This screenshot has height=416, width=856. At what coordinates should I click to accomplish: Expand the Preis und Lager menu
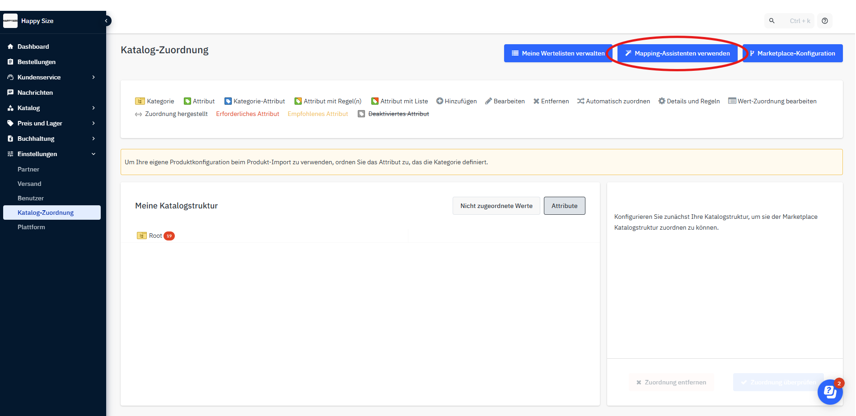point(94,123)
